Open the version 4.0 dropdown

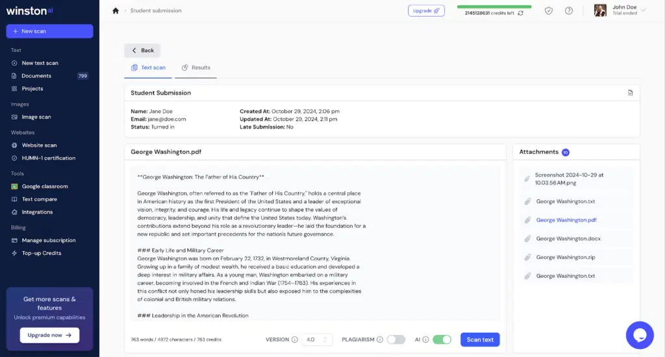pos(318,339)
